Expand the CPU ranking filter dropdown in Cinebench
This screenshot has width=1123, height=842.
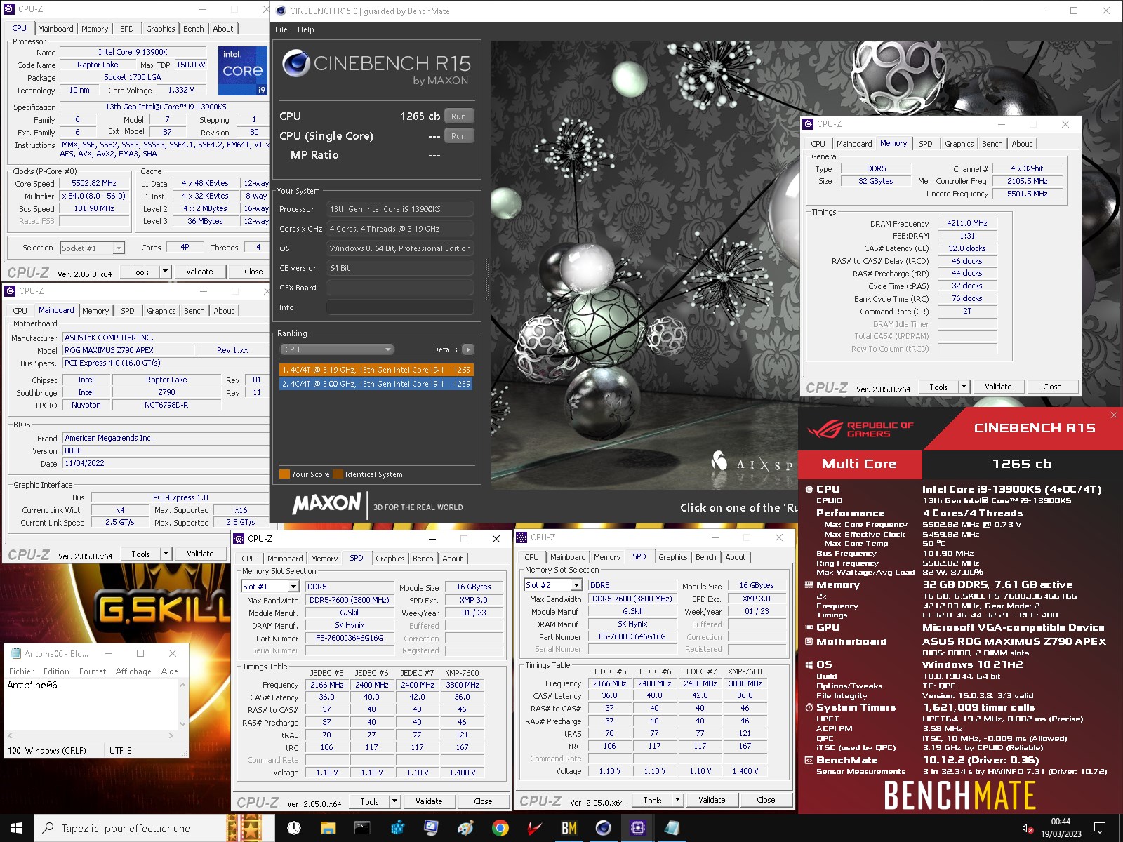(337, 349)
